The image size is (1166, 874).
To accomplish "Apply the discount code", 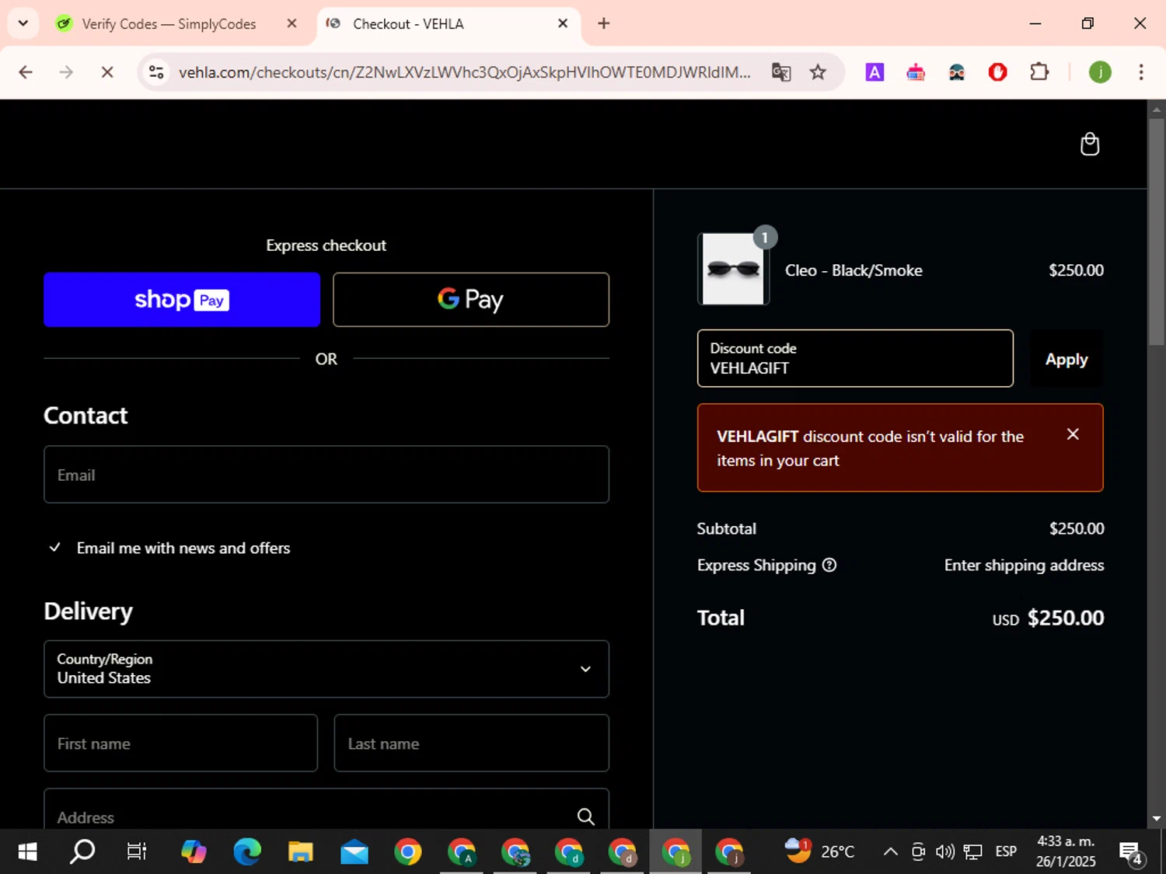I will pyautogui.click(x=1067, y=359).
